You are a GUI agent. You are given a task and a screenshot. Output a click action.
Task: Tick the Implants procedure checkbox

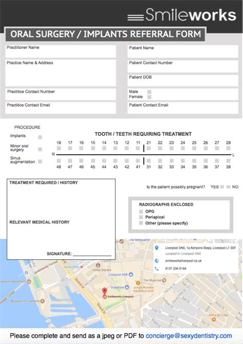[x=40, y=137]
